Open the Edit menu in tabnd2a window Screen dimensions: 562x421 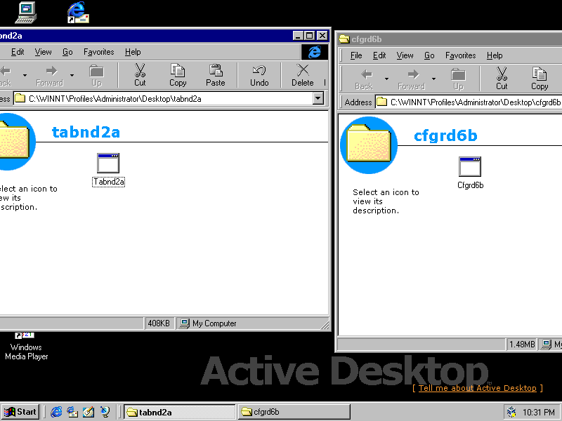pos(18,52)
